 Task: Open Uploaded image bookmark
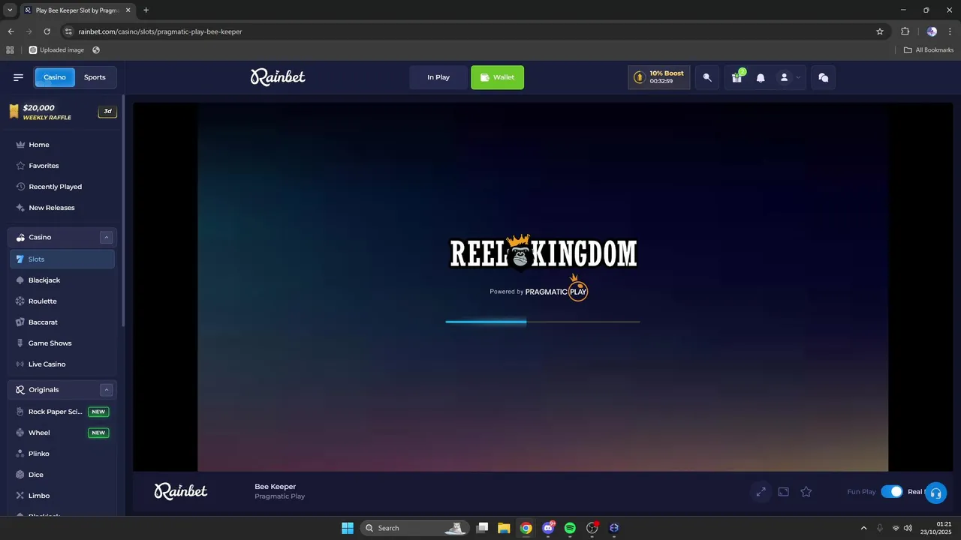[x=56, y=50]
